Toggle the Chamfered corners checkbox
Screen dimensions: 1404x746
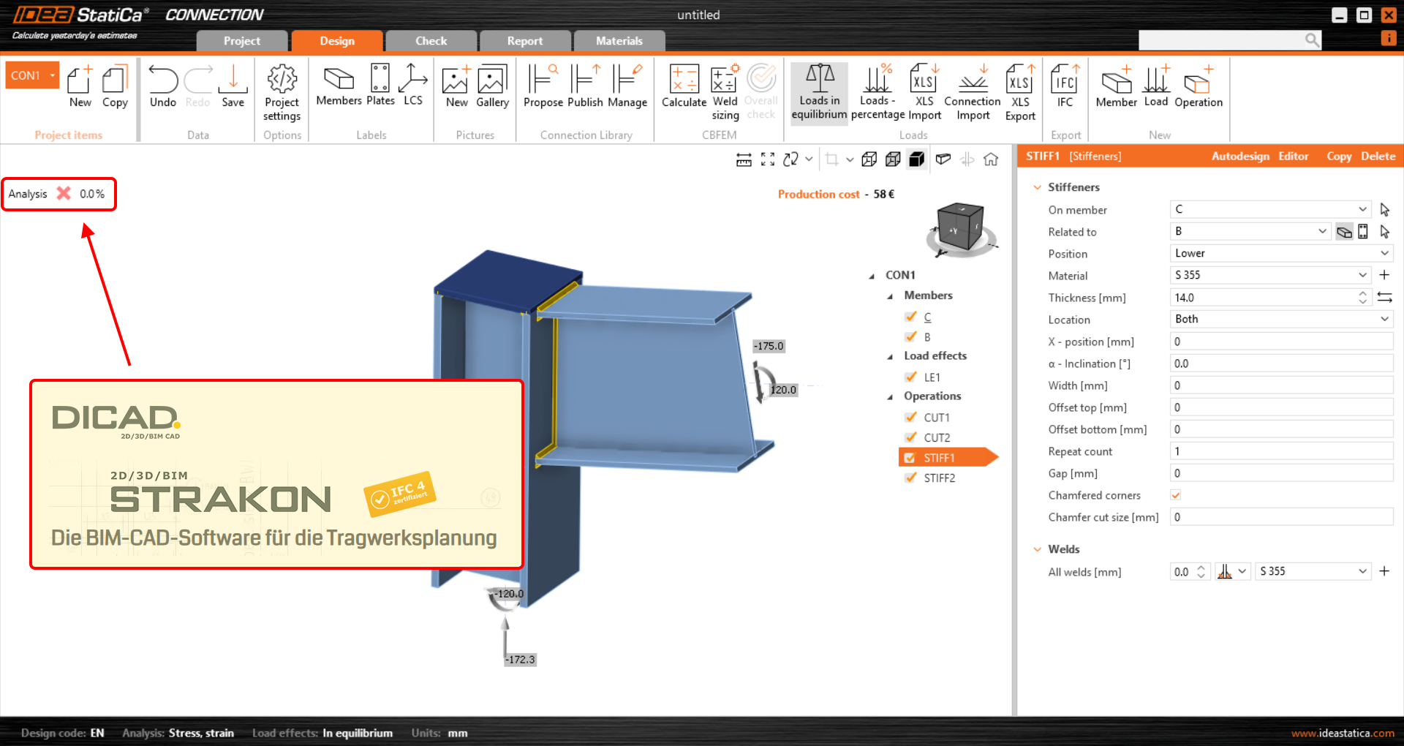tap(1176, 495)
